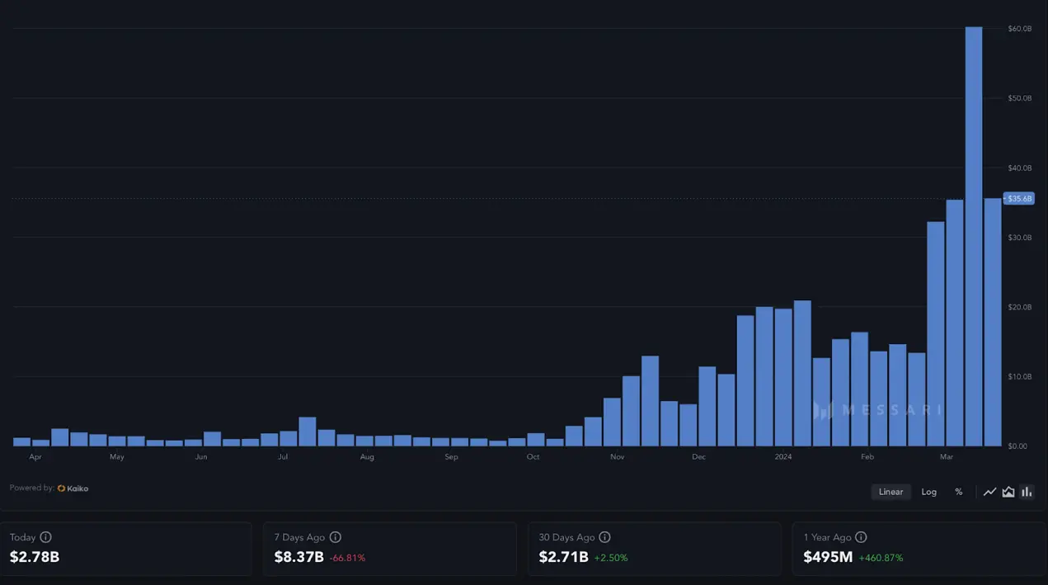Enable percent (%) scale mode
Screen dimensions: 1048x585
tap(958, 492)
